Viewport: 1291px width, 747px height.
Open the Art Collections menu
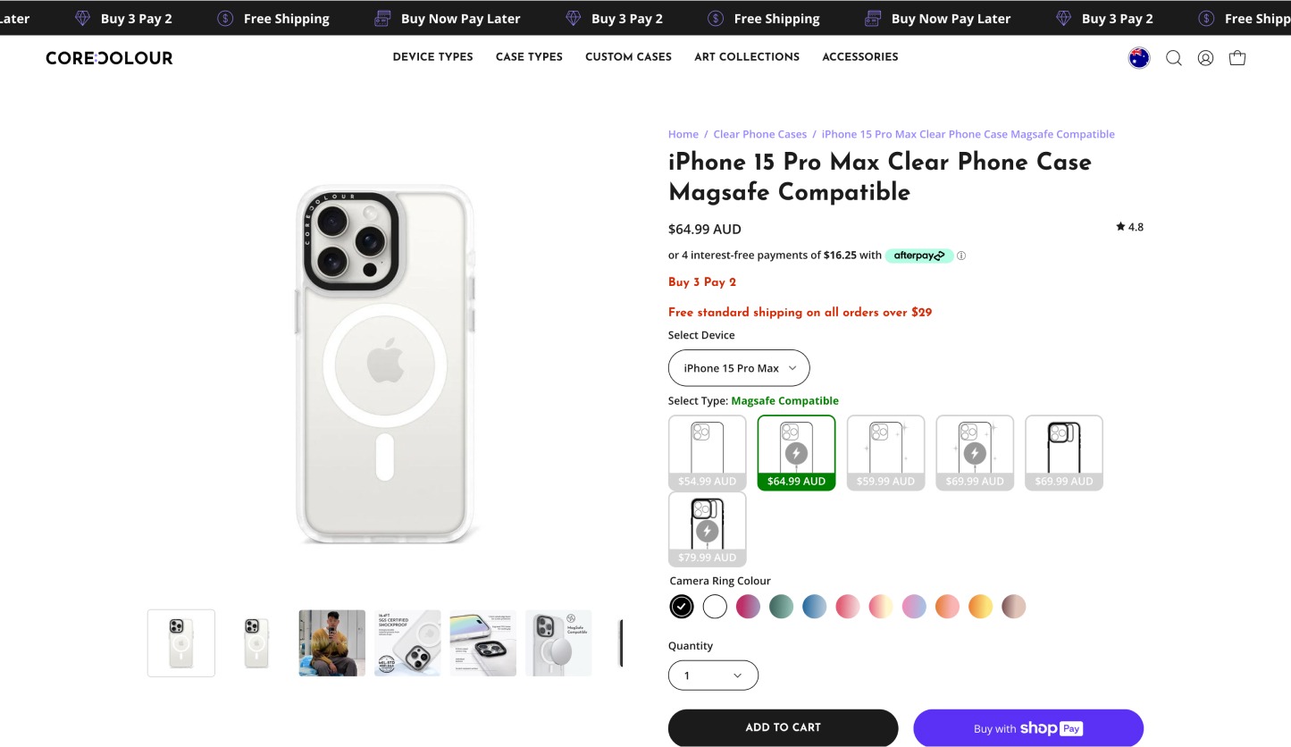(x=747, y=56)
